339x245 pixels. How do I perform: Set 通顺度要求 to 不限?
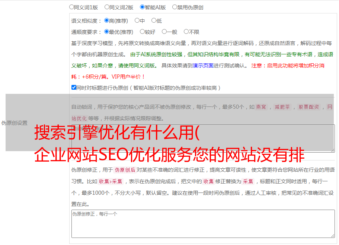pyautogui.click(x=186, y=32)
